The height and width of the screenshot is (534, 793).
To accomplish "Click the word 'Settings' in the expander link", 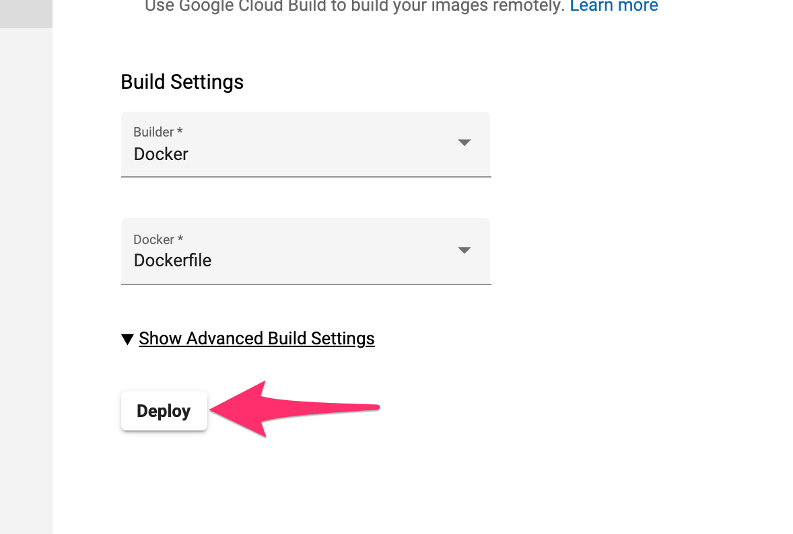I will click(x=343, y=338).
